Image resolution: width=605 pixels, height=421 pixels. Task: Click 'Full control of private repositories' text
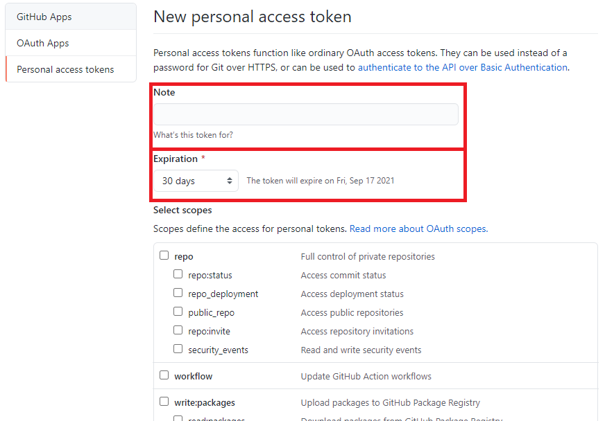[368, 256]
